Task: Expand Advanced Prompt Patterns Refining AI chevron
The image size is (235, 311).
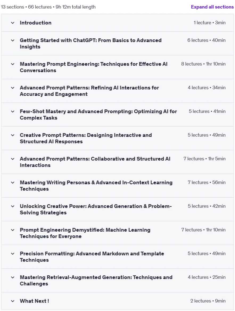Action: tap(13, 88)
